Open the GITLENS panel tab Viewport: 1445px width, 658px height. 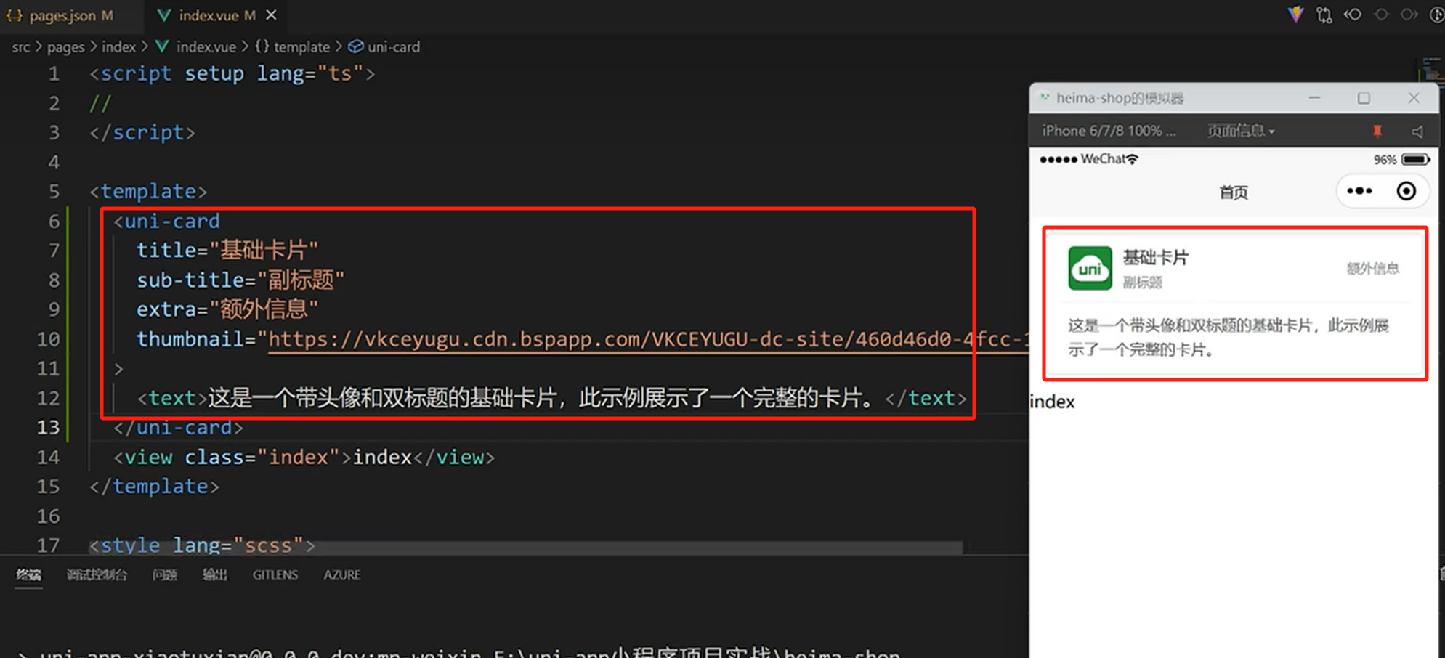[275, 574]
